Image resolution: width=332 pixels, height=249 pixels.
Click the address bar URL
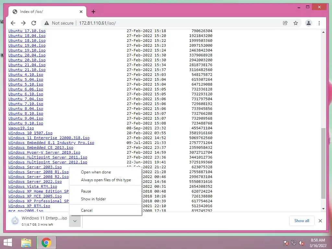coord(97,23)
